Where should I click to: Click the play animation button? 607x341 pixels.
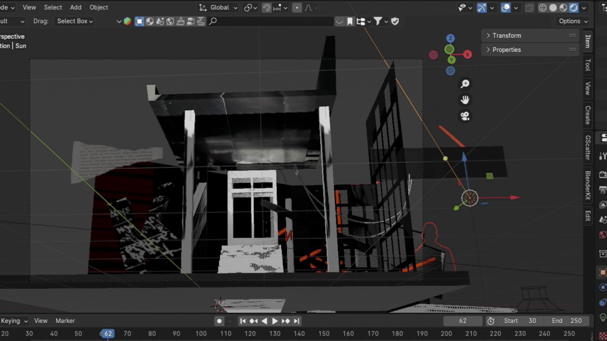coord(275,321)
